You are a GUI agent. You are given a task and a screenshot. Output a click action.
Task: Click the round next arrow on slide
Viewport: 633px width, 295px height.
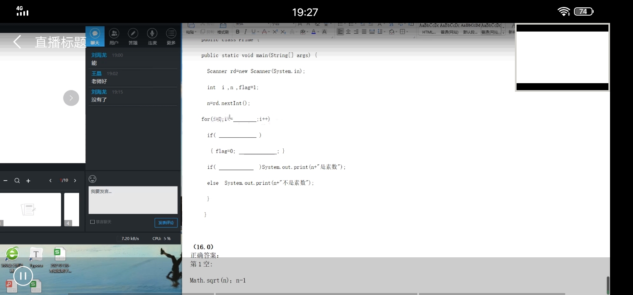[x=71, y=98]
